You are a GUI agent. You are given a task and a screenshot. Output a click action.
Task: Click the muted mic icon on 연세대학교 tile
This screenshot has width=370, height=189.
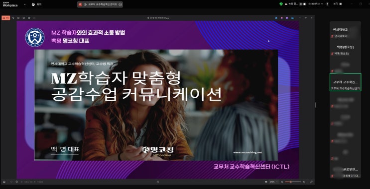332,36
